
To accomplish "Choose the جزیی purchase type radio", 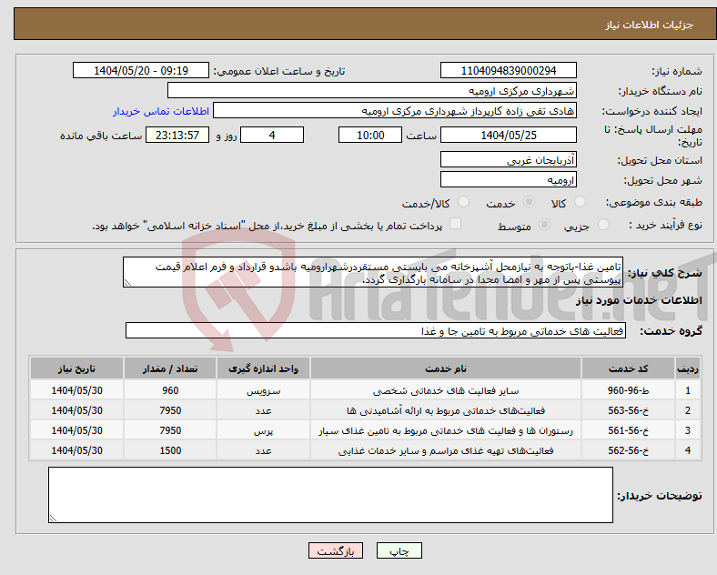I will coord(603,224).
